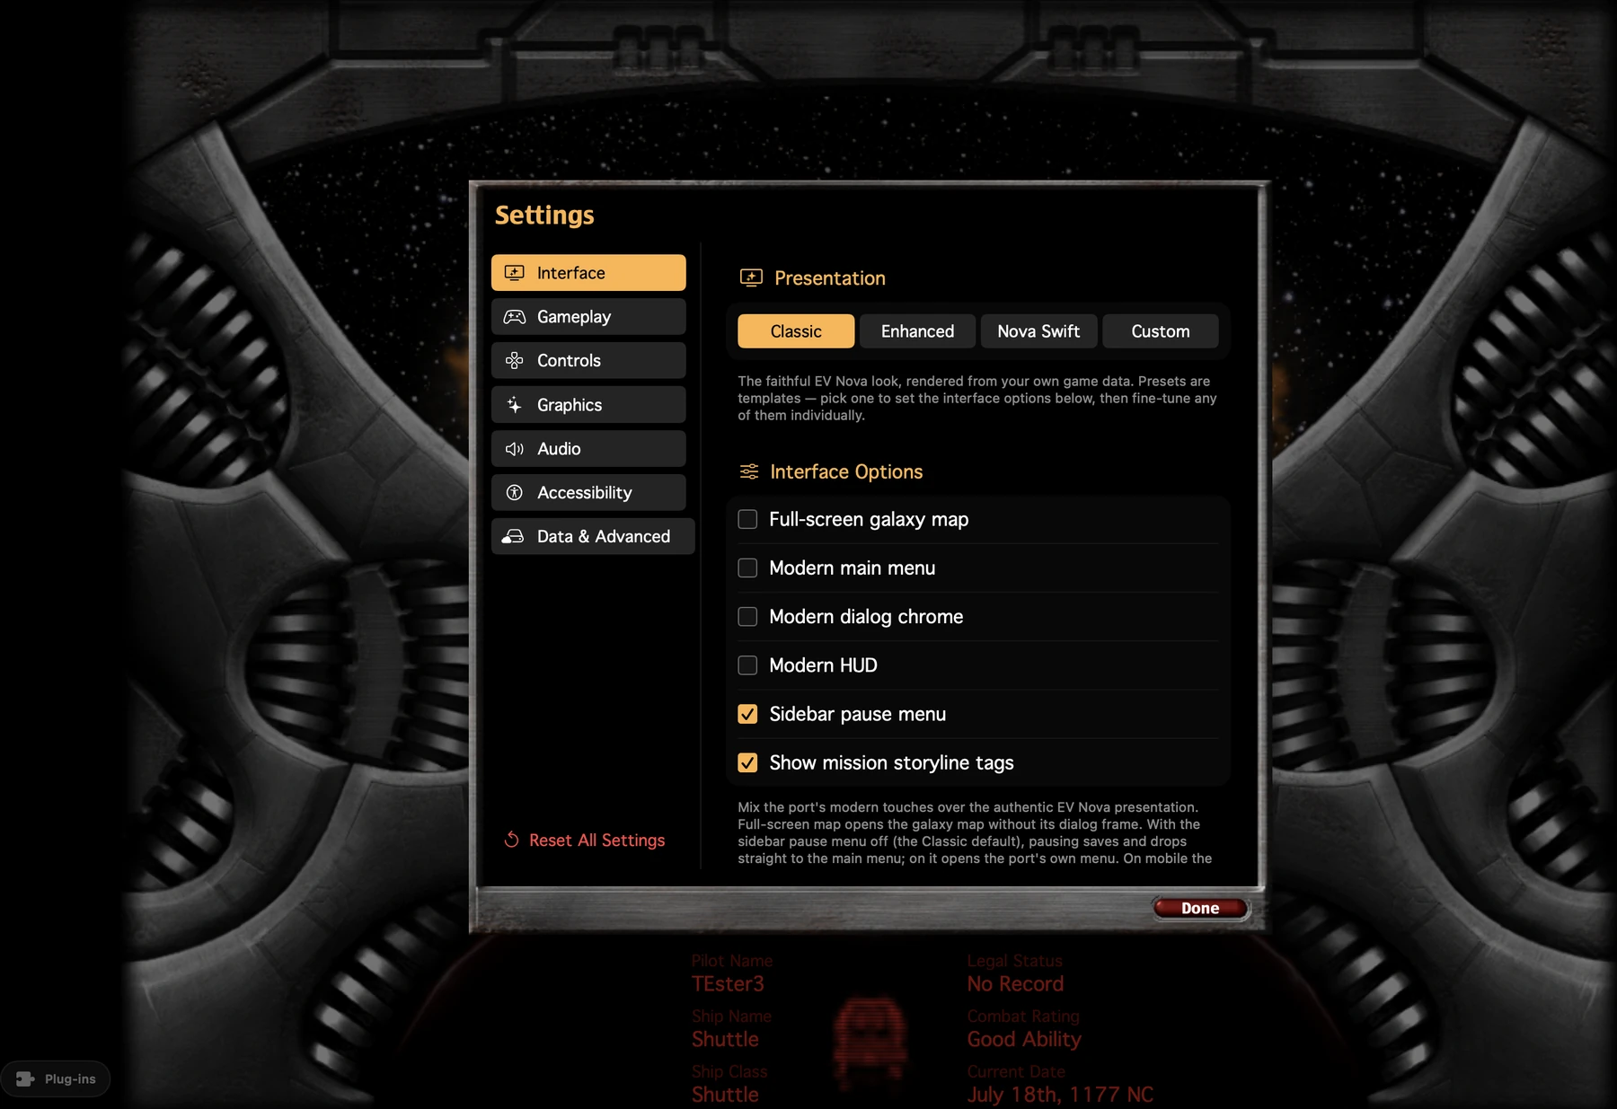Select the Custom presentation preset
Viewport: 1617px width, 1109px height.
[1161, 331]
